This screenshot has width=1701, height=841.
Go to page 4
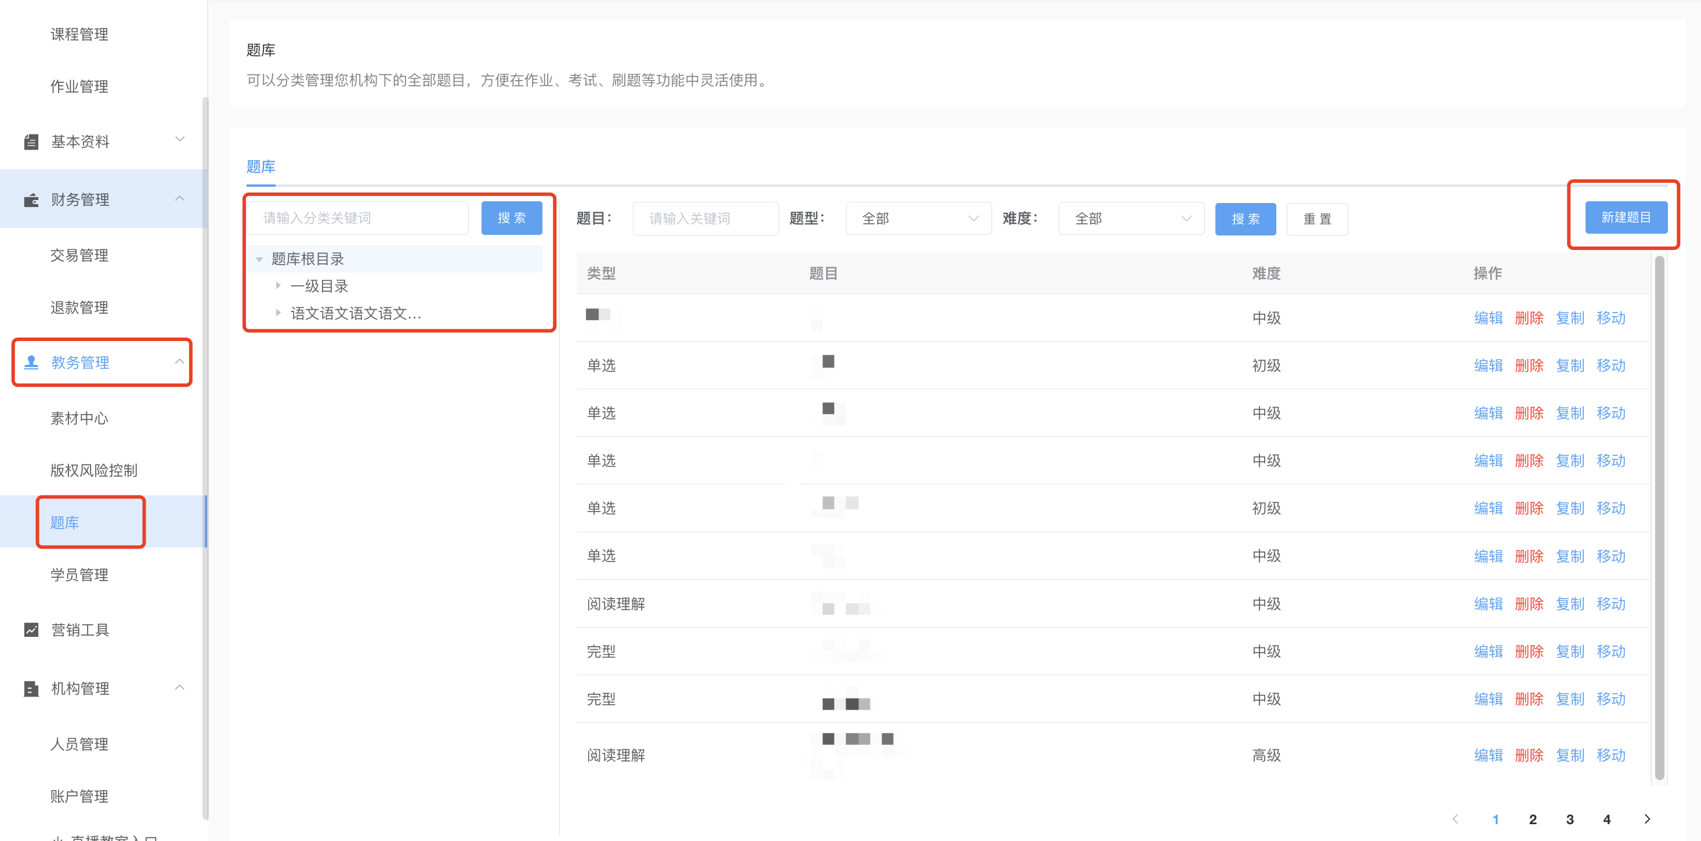coord(1606,819)
